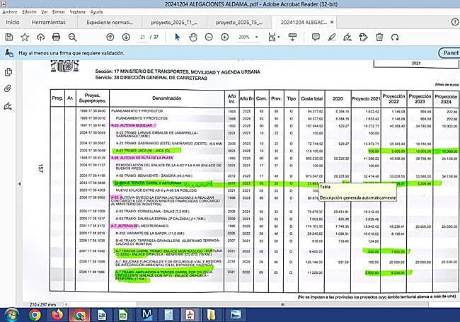Click the Save document icon
Viewport: 460px width, 322px height.
tap(8, 37)
